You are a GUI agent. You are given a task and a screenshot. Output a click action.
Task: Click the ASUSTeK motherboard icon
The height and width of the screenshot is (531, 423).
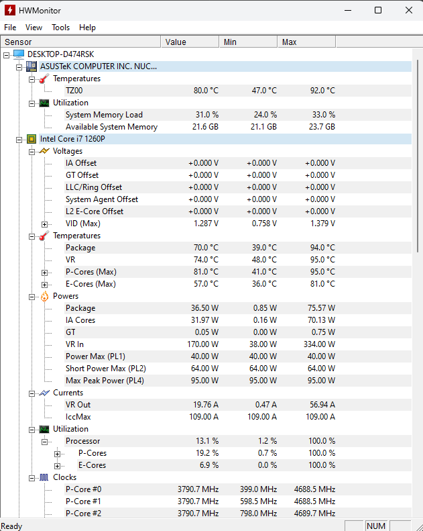coord(32,66)
